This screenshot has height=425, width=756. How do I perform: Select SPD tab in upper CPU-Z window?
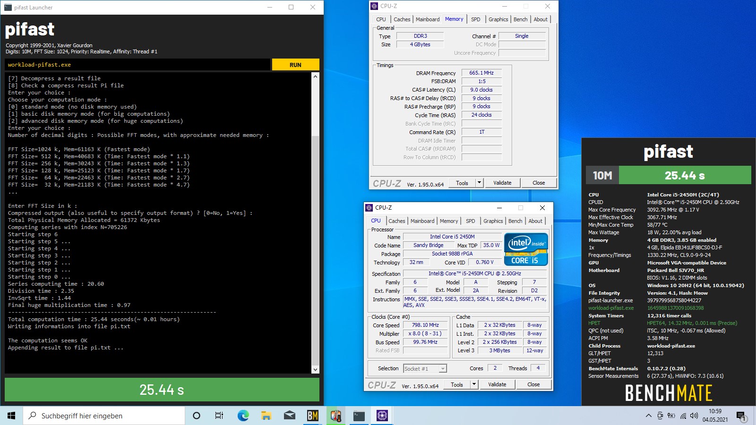(476, 19)
